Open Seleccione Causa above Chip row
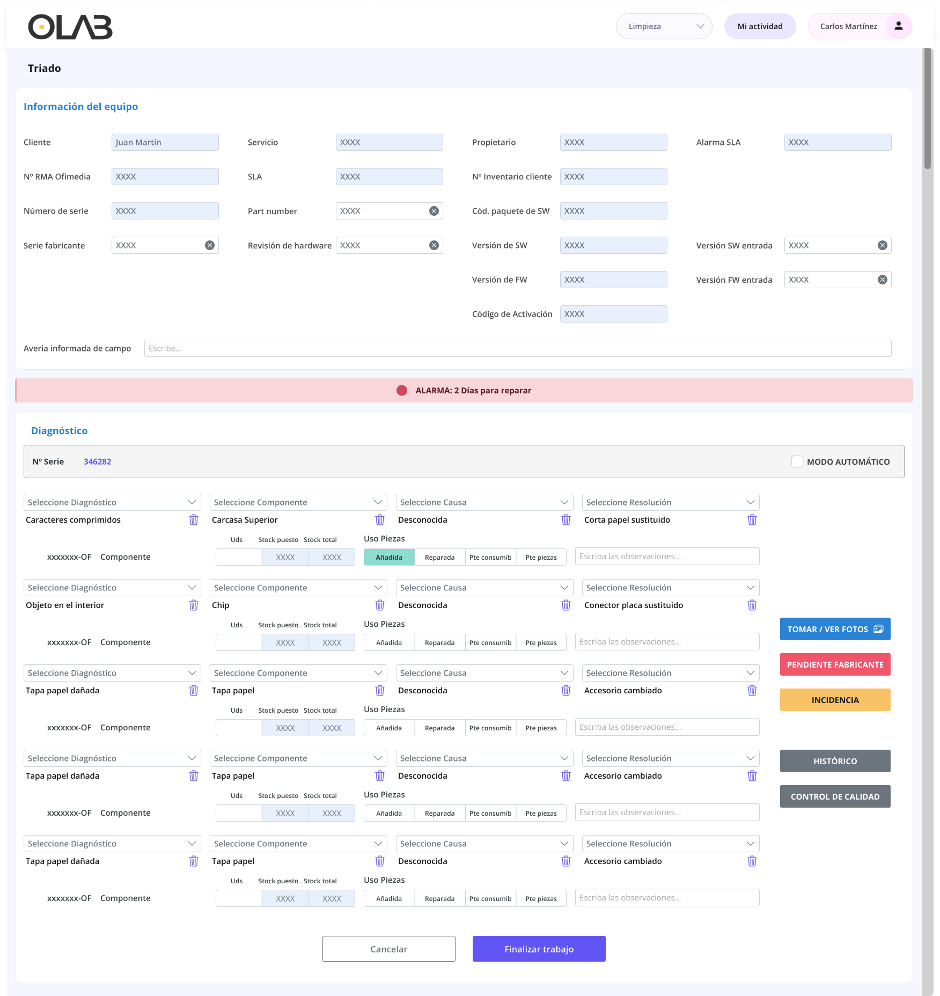Image resolution: width=940 pixels, height=996 pixels. (x=484, y=588)
